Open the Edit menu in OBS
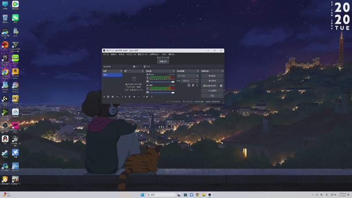 [114, 54]
